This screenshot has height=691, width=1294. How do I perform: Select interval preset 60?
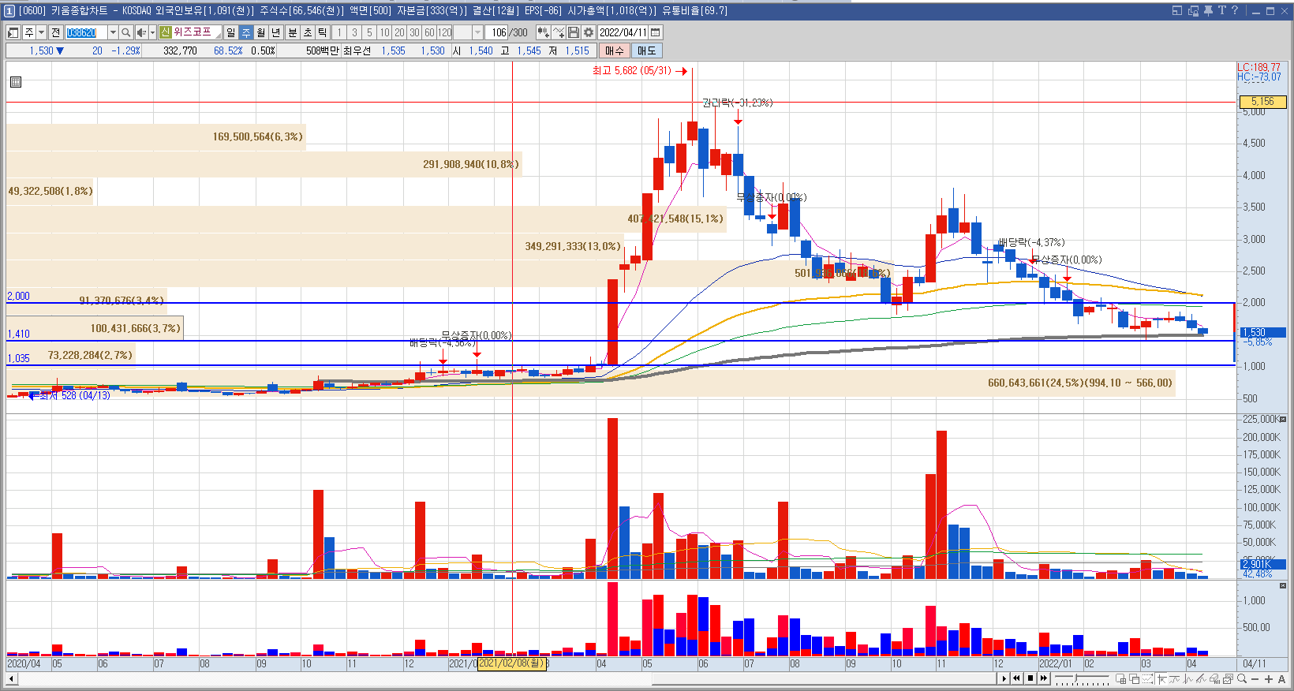429,32
